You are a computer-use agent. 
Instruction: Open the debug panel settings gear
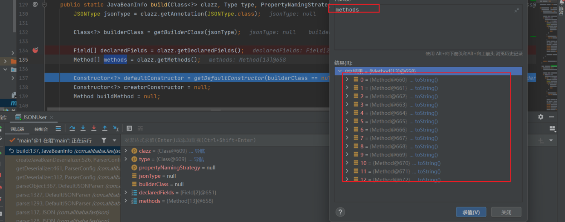[x=541, y=117]
